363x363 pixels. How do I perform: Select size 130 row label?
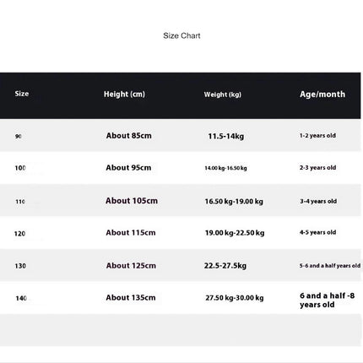[20, 266]
